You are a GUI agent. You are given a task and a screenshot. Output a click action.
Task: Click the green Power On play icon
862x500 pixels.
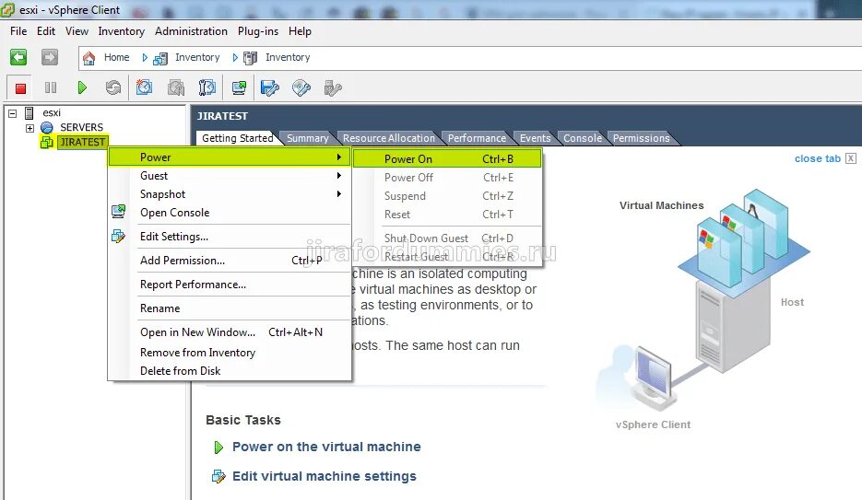pos(82,87)
